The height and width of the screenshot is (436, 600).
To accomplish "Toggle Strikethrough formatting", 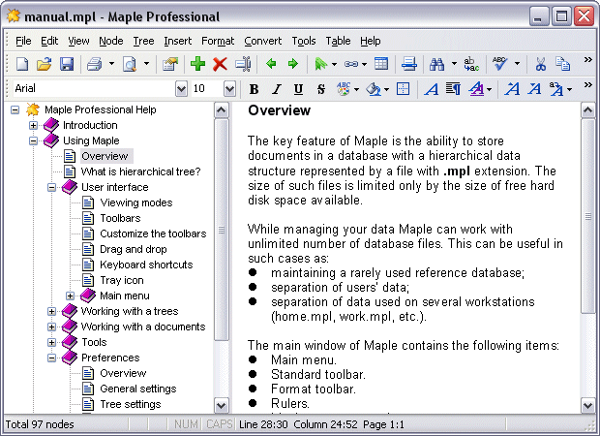I will tap(321, 89).
